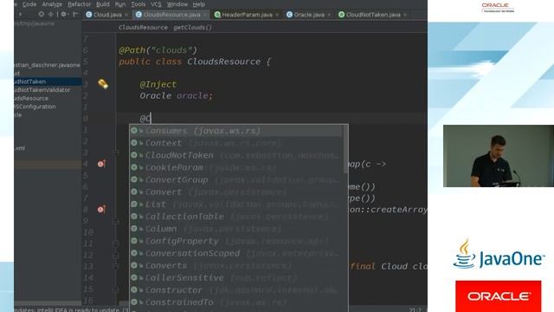This screenshot has height=312, width=554.
Task: Switch to the CloudNotTaken.java tab
Action: coord(372,15)
